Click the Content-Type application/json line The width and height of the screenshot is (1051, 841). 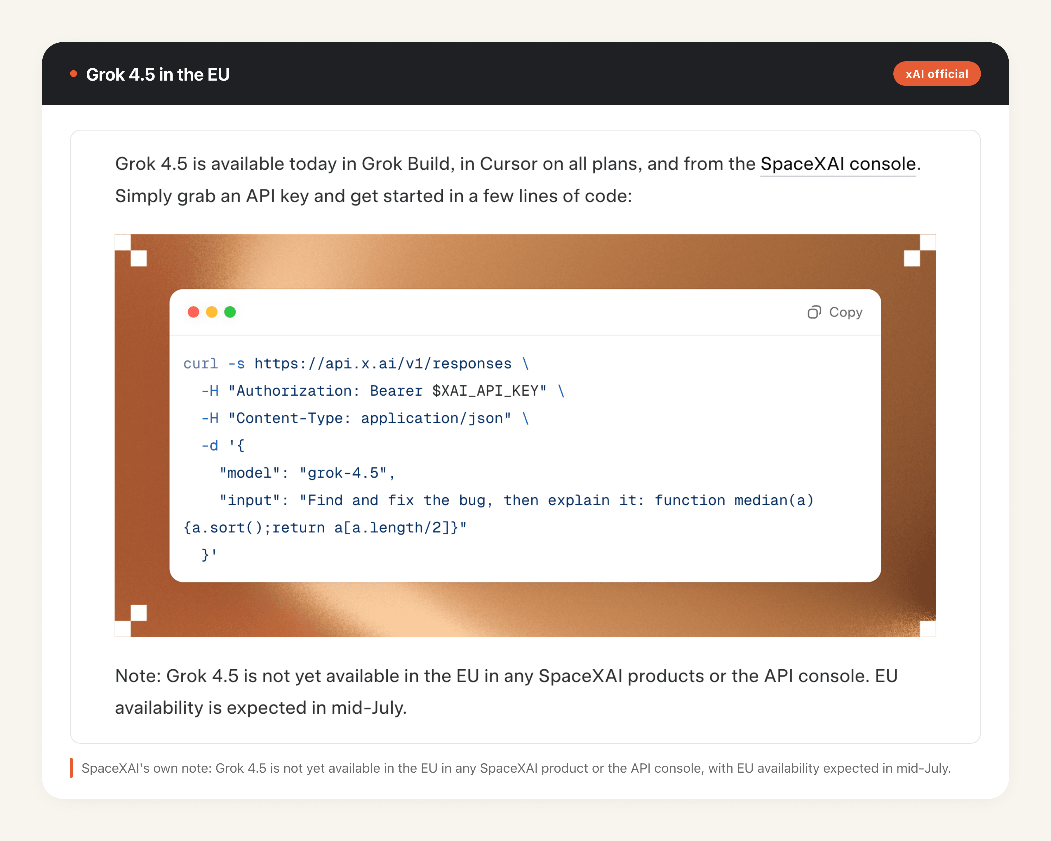pos(365,418)
